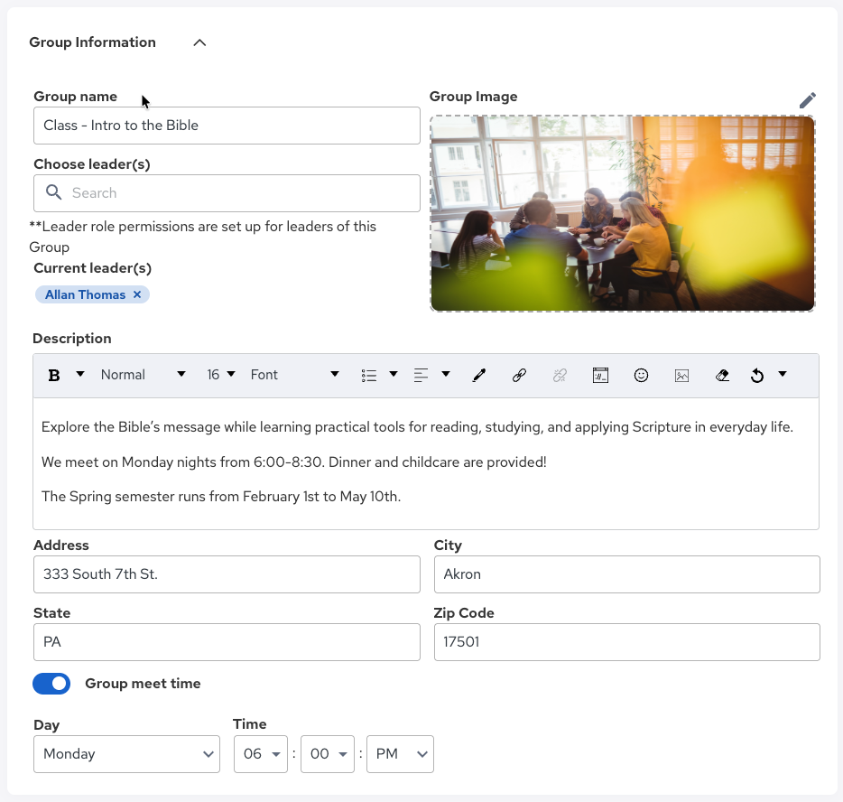
Task: Open the undo/redo dropdown arrow
Action: (x=783, y=374)
